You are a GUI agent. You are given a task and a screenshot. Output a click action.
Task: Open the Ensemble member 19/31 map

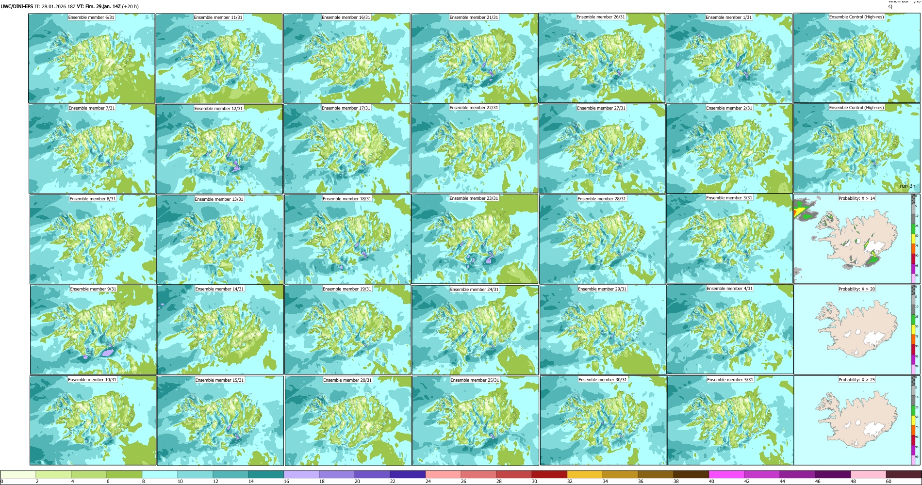pos(347,330)
